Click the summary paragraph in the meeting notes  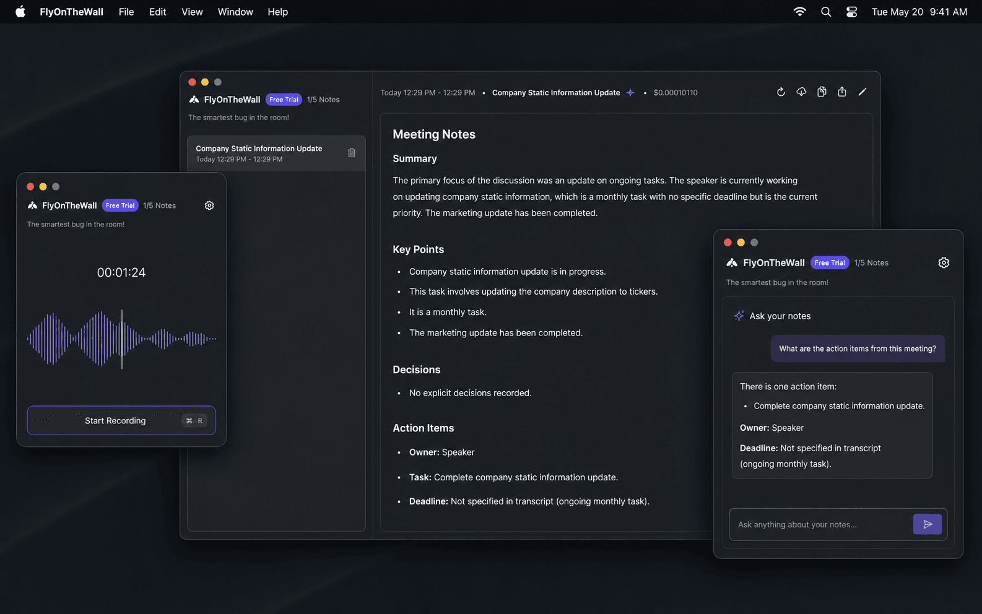point(605,197)
